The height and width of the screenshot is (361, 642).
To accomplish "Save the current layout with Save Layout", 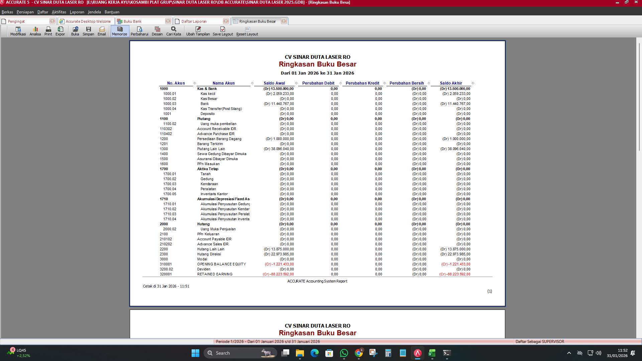I will pos(222,31).
